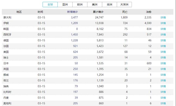The width and height of the screenshot is (176, 106).
Task: Open 详情 link for 日本
Action: tap(163, 63)
